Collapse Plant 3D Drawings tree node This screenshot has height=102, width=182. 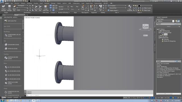point(159,33)
